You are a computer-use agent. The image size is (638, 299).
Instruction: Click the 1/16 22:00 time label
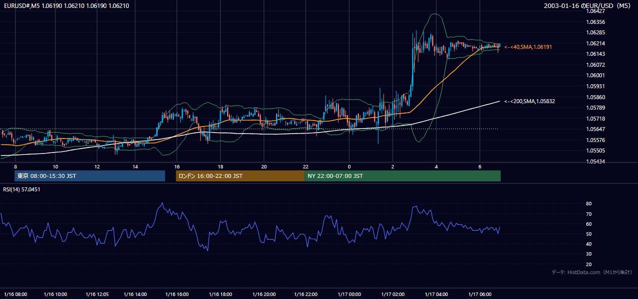coord(306,295)
